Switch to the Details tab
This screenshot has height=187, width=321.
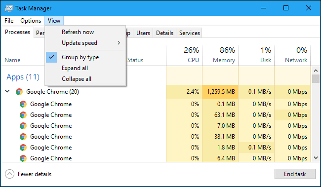click(x=164, y=33)
